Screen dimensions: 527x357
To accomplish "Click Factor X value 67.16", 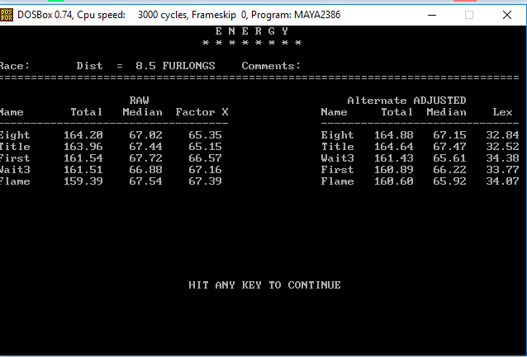I will [x=205, y=170].
